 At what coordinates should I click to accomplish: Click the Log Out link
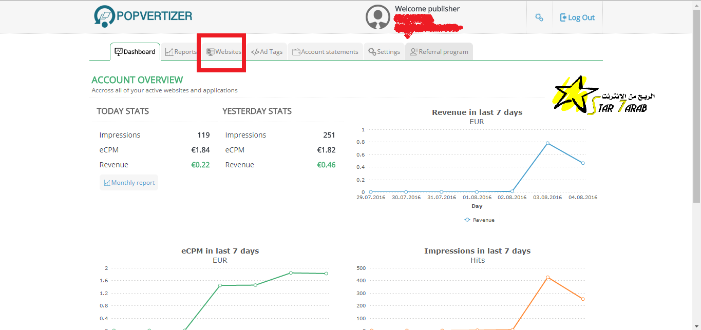click(x=577, y=17)
